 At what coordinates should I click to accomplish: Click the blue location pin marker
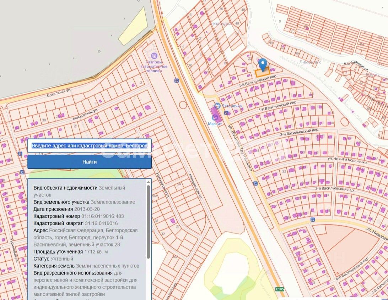pos(263,65)
